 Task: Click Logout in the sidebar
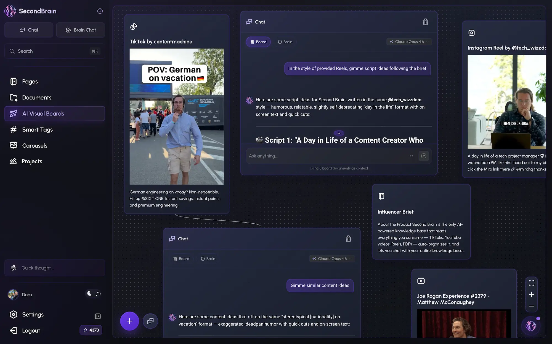(x=25, y=331)
